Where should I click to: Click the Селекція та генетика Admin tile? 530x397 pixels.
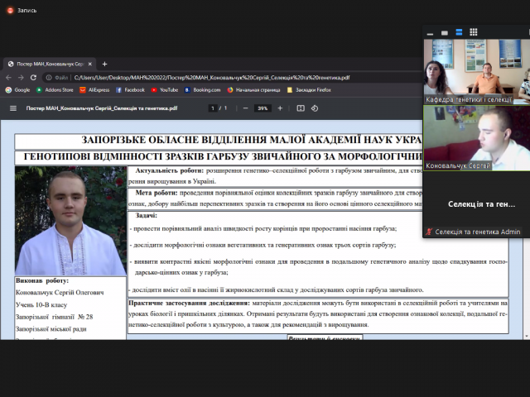pos(477,204)
